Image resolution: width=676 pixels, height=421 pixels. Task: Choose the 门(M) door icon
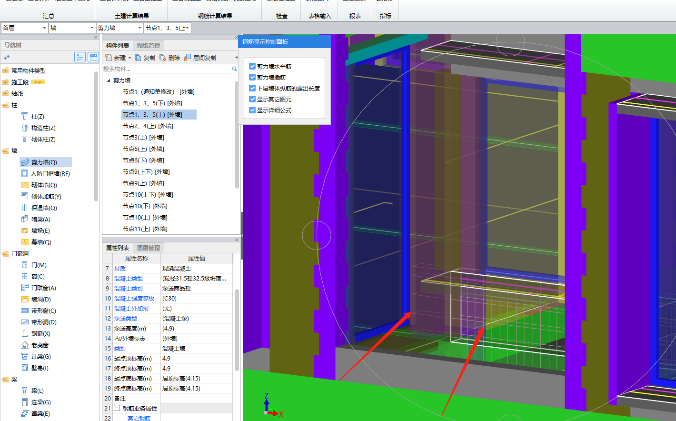[x=25, y=265]
